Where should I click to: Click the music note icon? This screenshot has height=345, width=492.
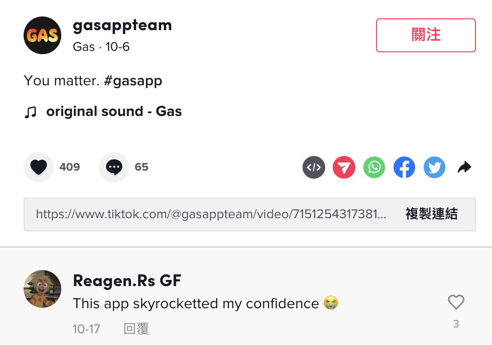click(30, 112)
